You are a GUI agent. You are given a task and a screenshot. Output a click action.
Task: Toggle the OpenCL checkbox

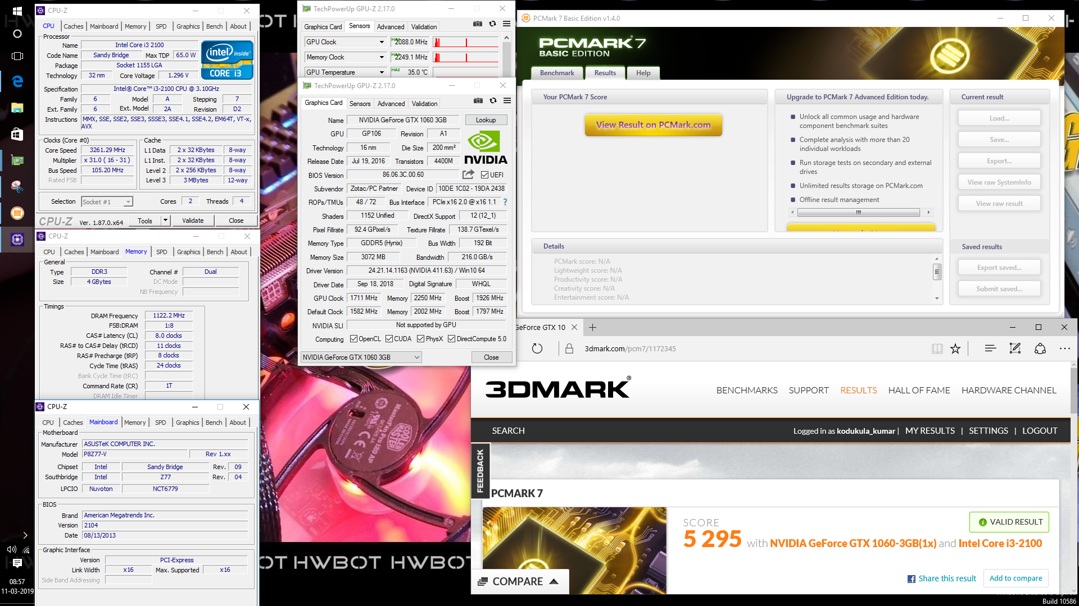[x=353, y=339]
